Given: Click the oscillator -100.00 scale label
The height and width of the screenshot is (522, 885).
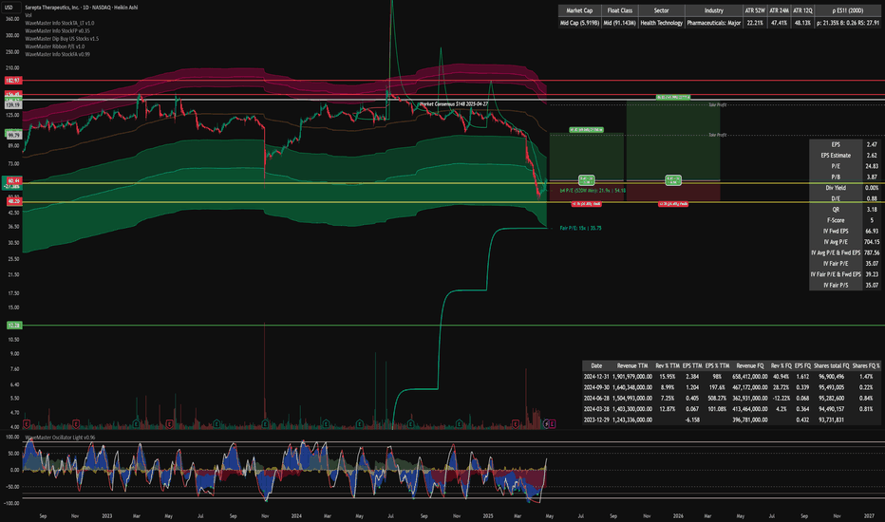Looking at the screenshot, I should 11,503.
